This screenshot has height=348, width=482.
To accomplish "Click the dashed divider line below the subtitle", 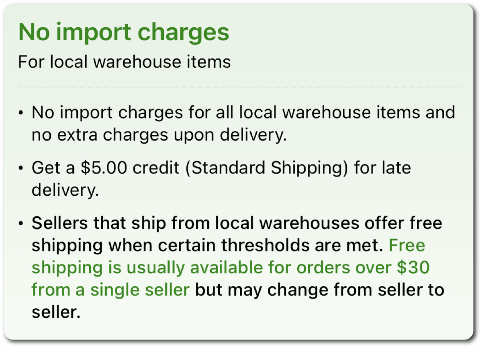I will coord(239,87).
